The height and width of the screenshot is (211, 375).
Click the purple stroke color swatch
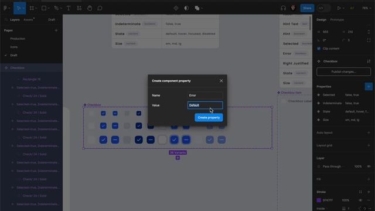click(x=319, y=200)
